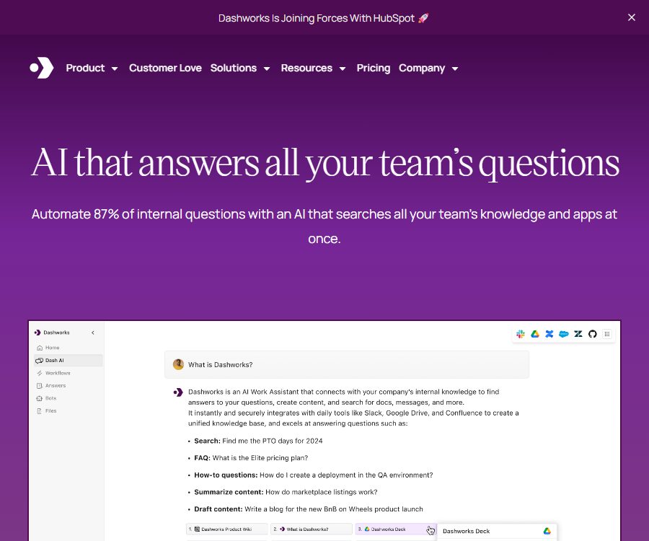Click 'FAQ: What is the Elite pricing plan?'

click(x=251, y=458)
